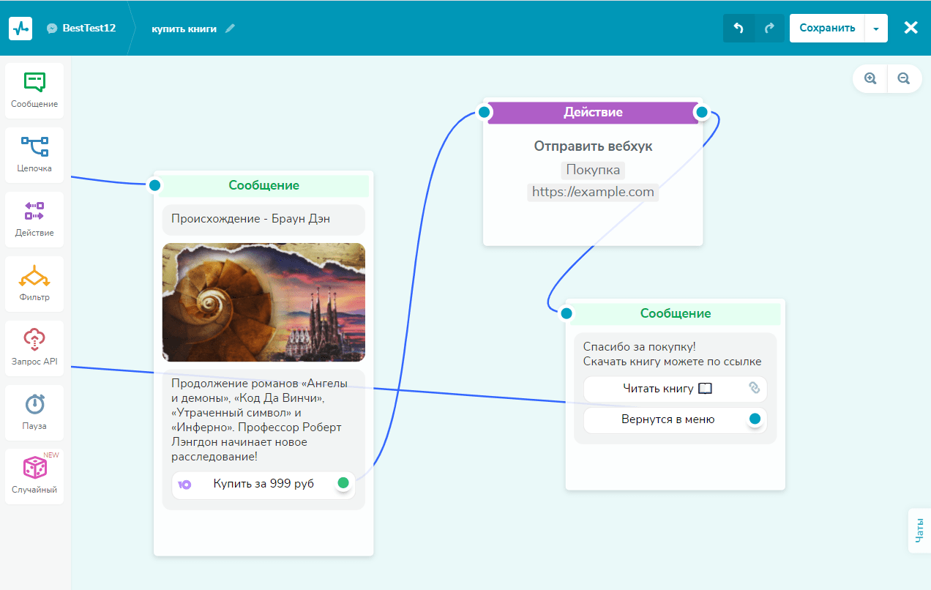
Task: Add a Случайный block from the sidebar
Action: (34, 477)
